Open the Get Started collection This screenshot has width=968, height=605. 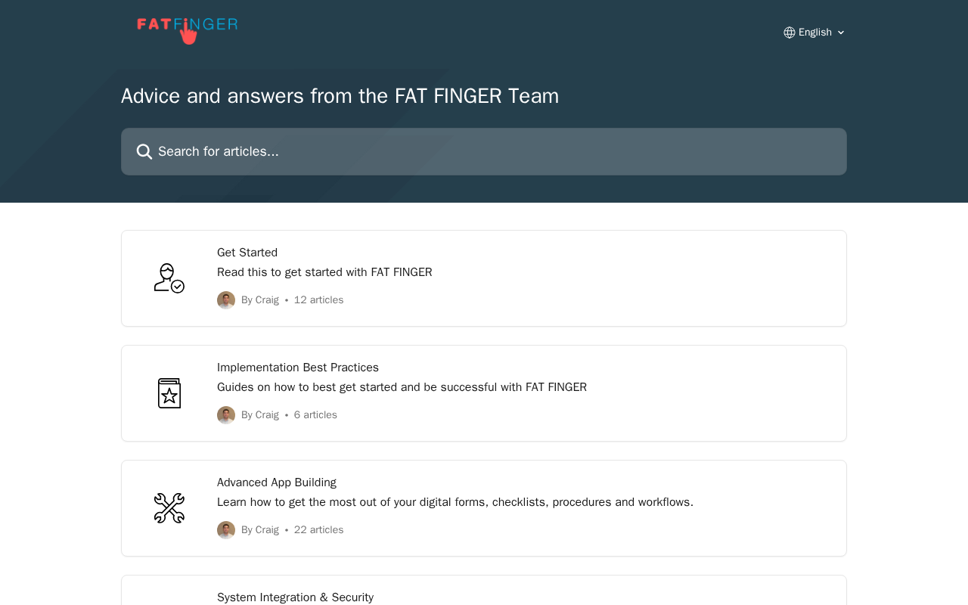tap(484, 278)
